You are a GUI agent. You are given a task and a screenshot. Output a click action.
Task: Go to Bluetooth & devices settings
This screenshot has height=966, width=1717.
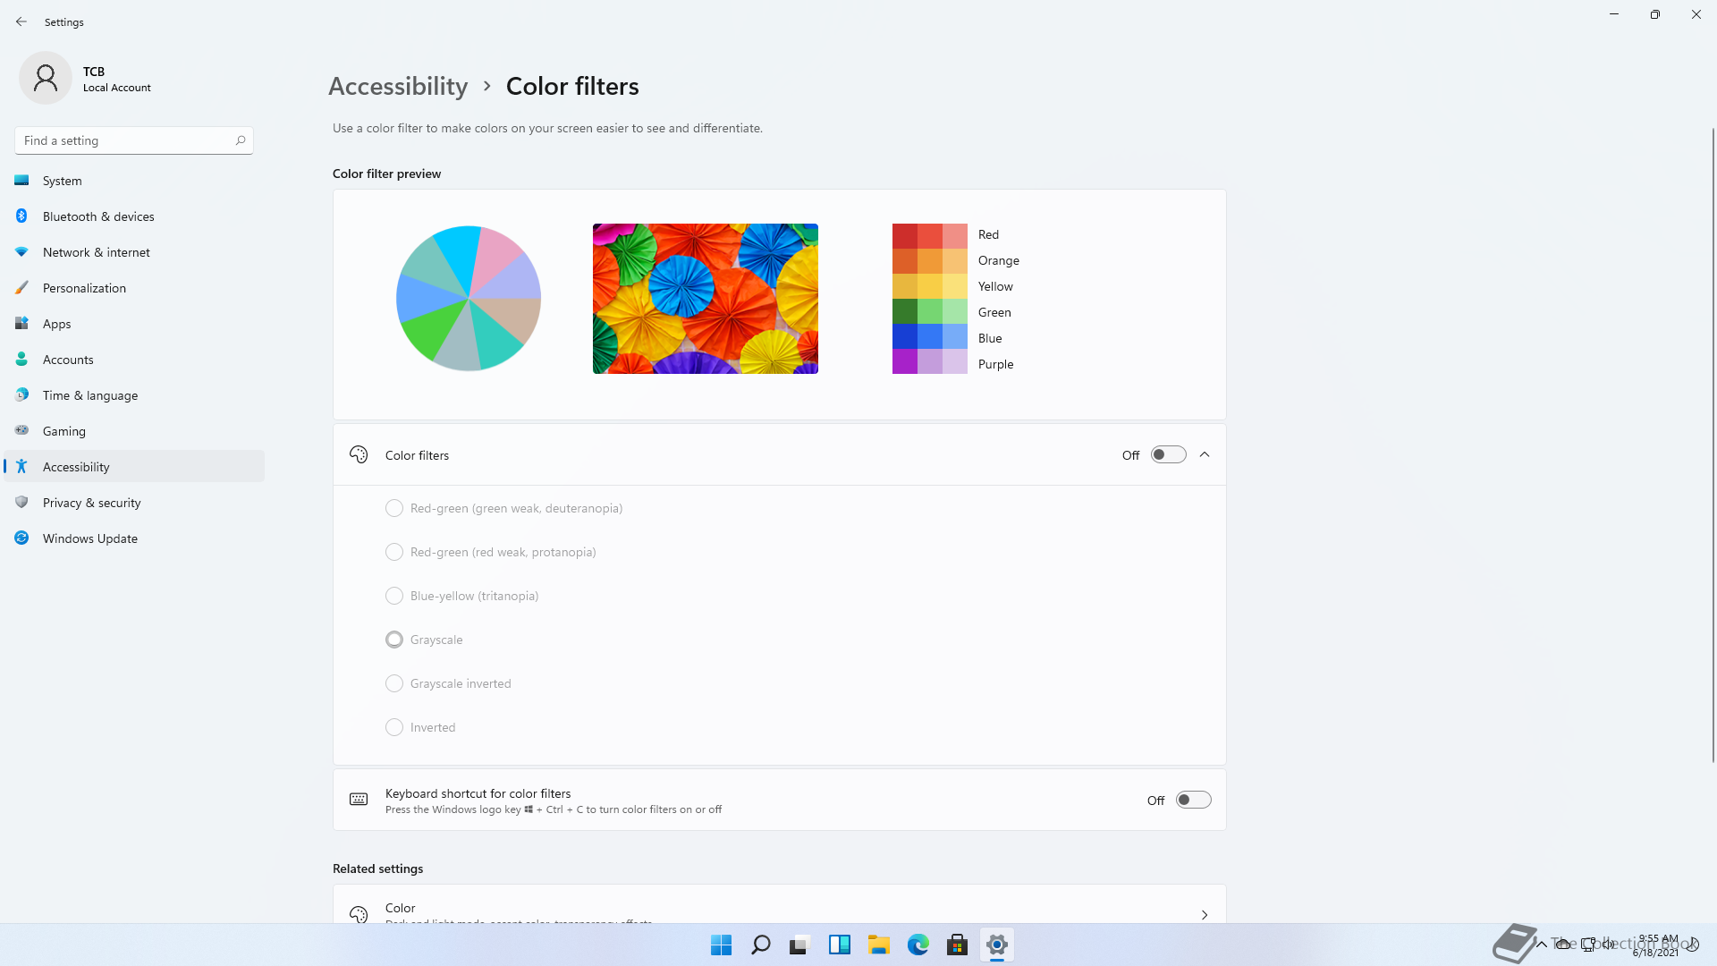click(x=134, y=216)
